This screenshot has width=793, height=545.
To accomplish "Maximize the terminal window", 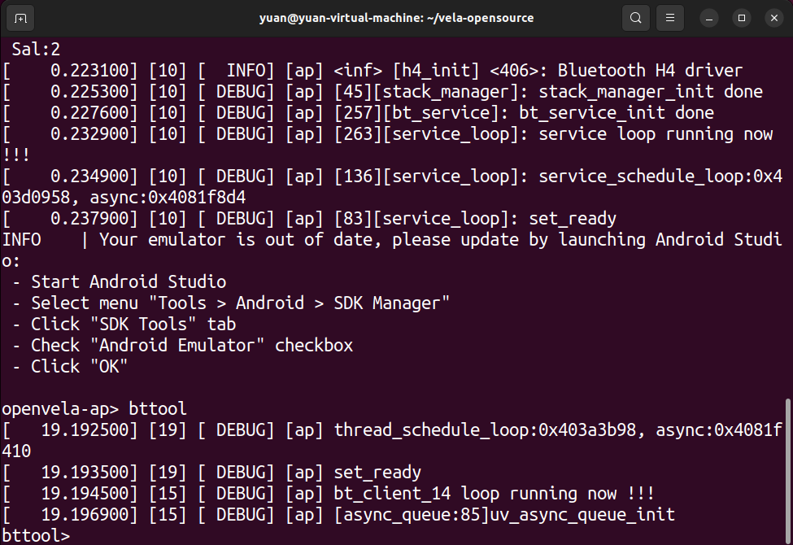I will pos(740,17).
